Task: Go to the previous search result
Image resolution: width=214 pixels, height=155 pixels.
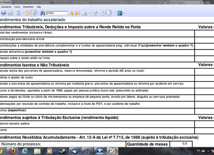Action: pos(71,13)
